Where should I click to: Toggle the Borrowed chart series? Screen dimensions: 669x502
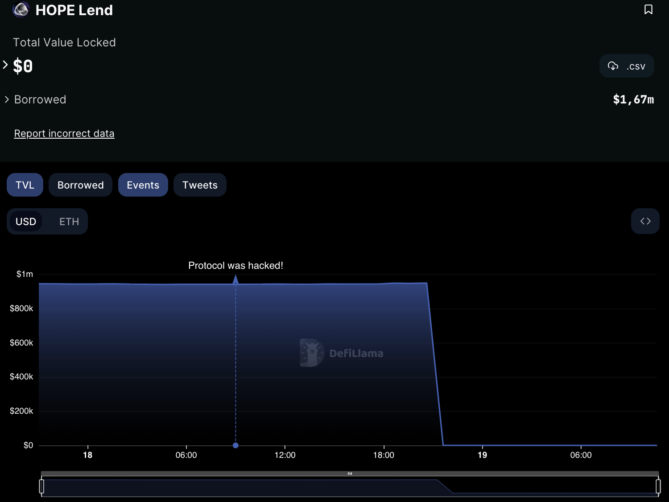(x=80, y=185)
